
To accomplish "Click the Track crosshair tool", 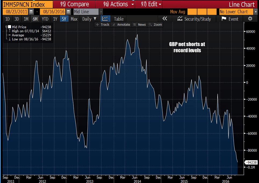I will 102,25.
